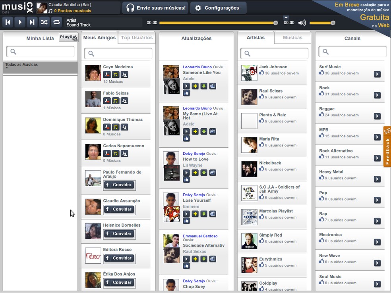391x293 pixels.
Task: Download How to Love by Lil Wayne
Action: (204, 173)
